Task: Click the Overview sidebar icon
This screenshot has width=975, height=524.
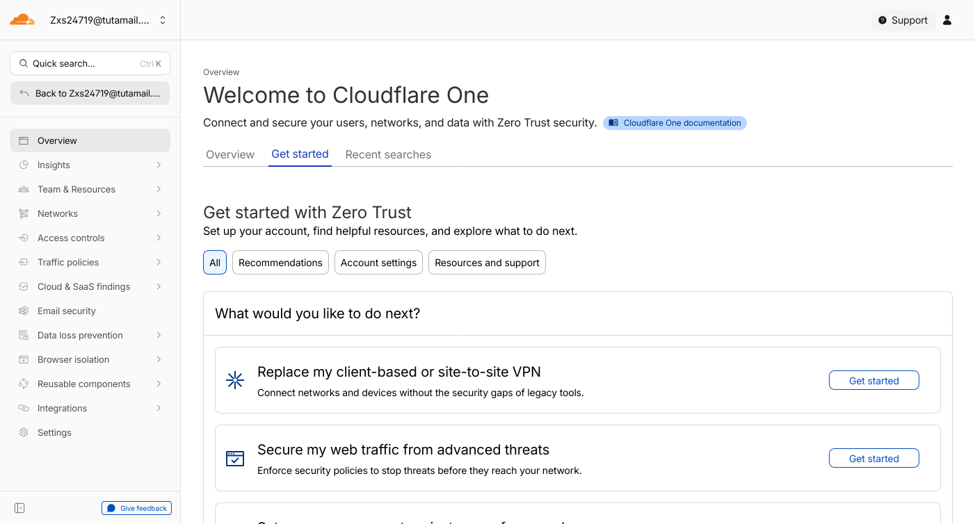Action: [24, 140]
